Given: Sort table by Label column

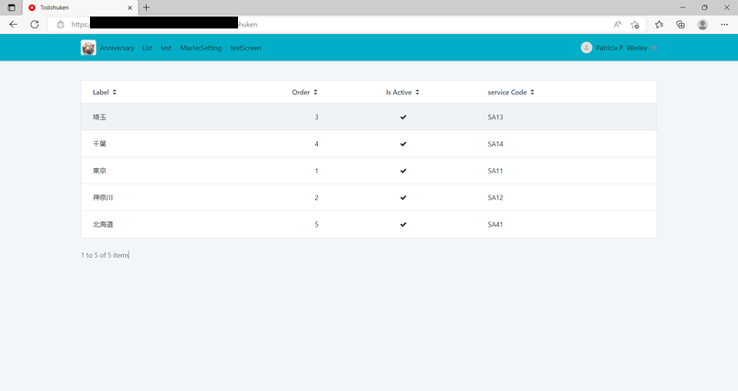Looking at the screenshot, I should (104, 92).
